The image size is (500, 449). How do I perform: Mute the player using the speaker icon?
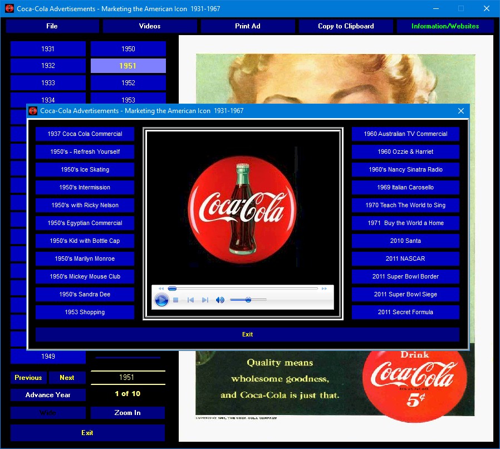coord(220,300)
